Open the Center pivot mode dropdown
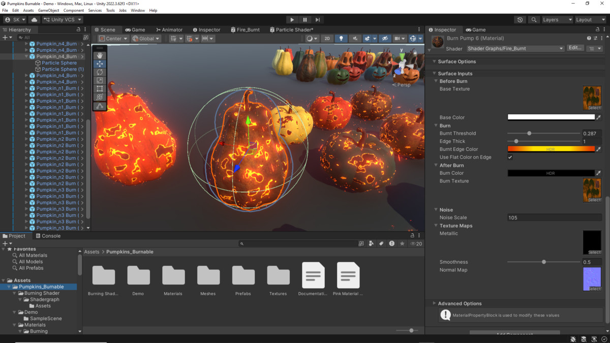This screenshot has height=343, width=610. (113, 39)
